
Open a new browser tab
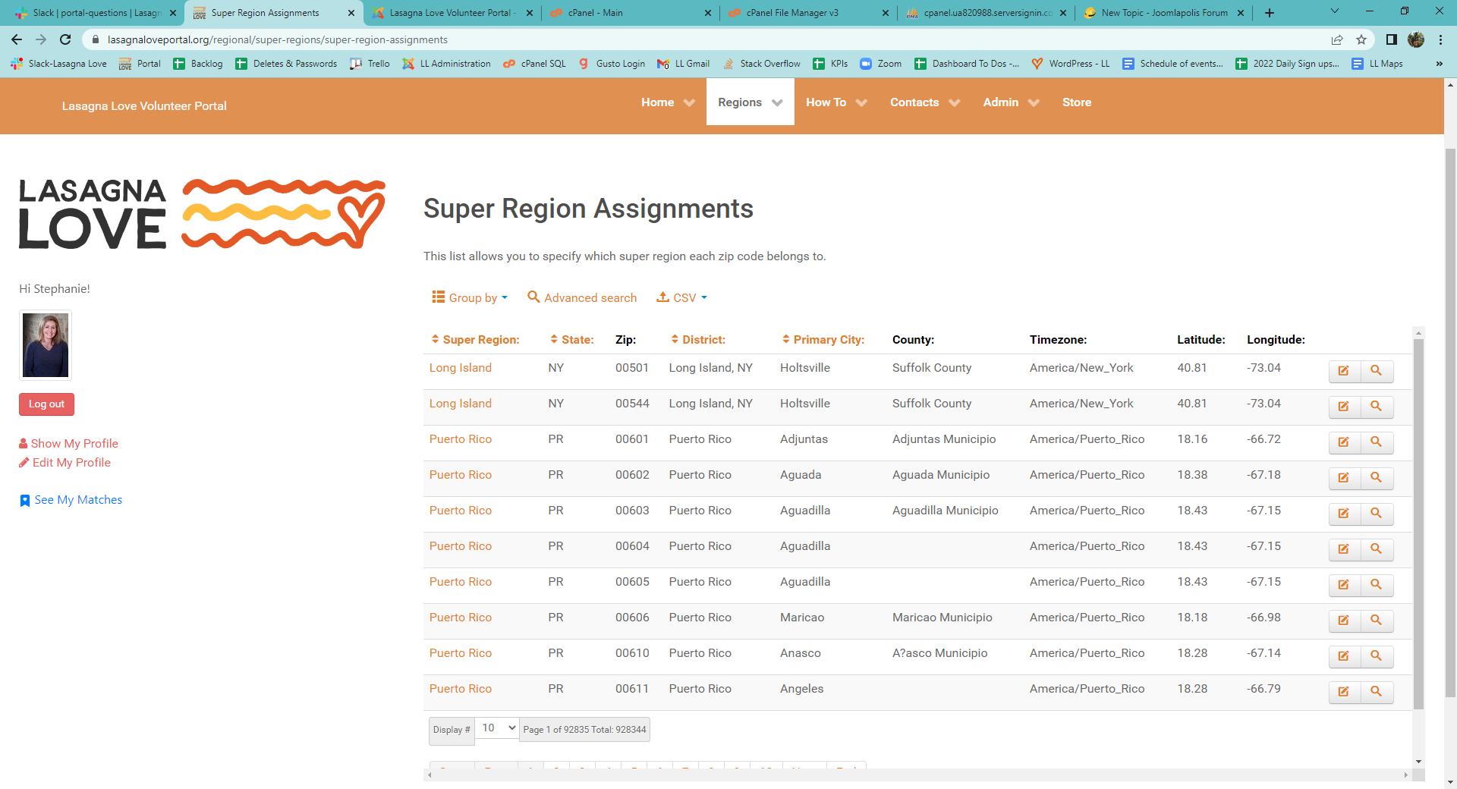1270,13
